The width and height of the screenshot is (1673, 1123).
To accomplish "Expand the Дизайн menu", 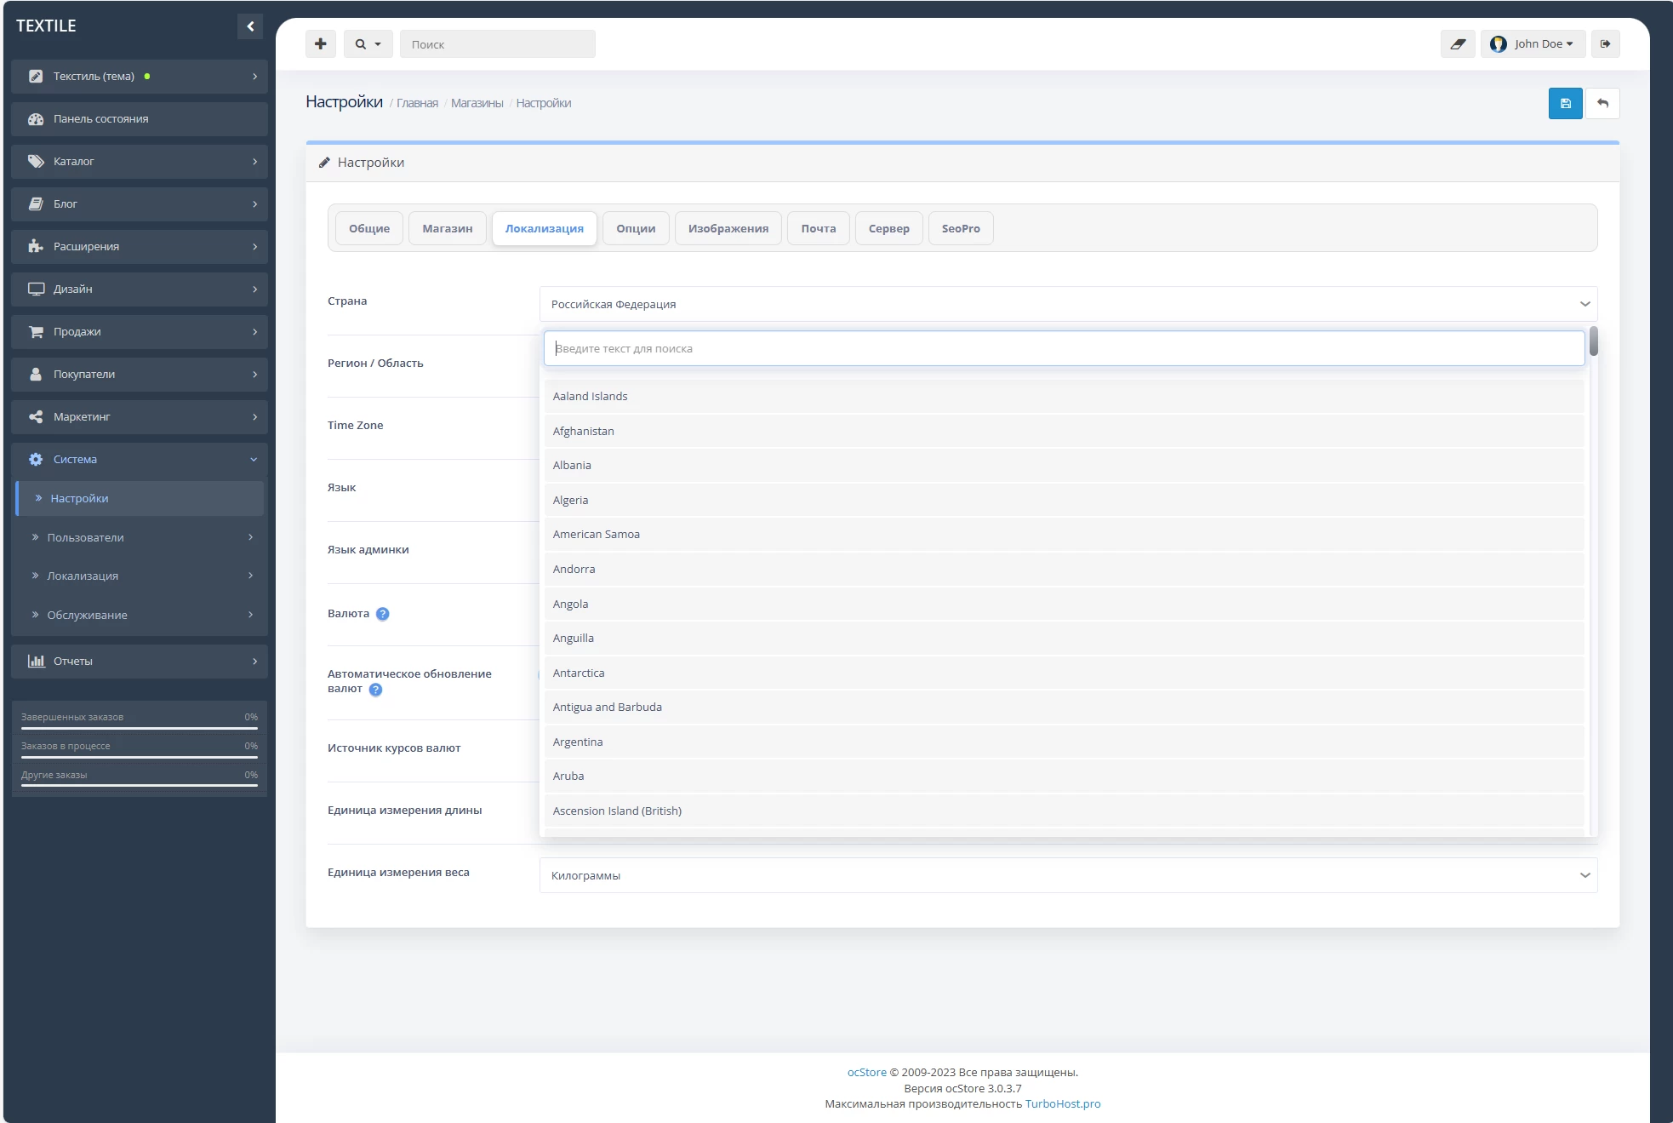I will (x=140, y=289).
